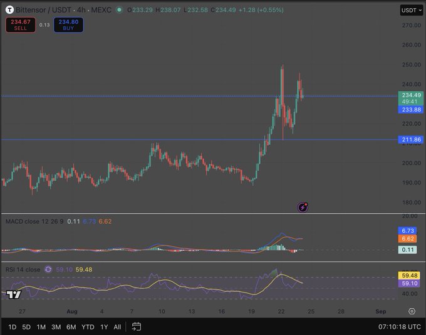Screen dimensions: 426x335
Task: Click the H238.07 high value
Action: pos(168,10)
